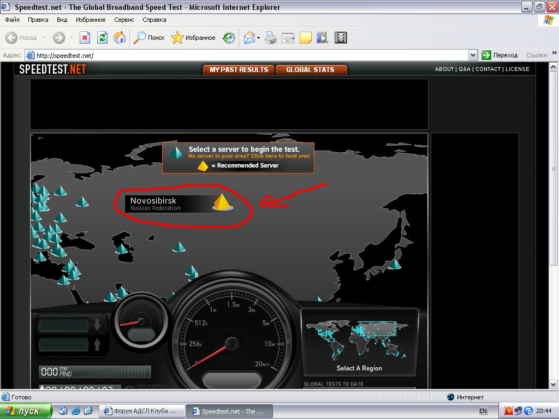Click the CONTACT link
Viewport: 559px width, 419px height.
488,69
